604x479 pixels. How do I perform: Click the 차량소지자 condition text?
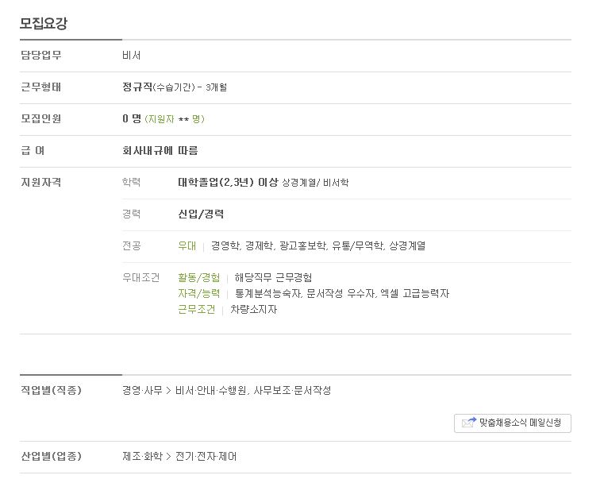click(x=253, y=309)
